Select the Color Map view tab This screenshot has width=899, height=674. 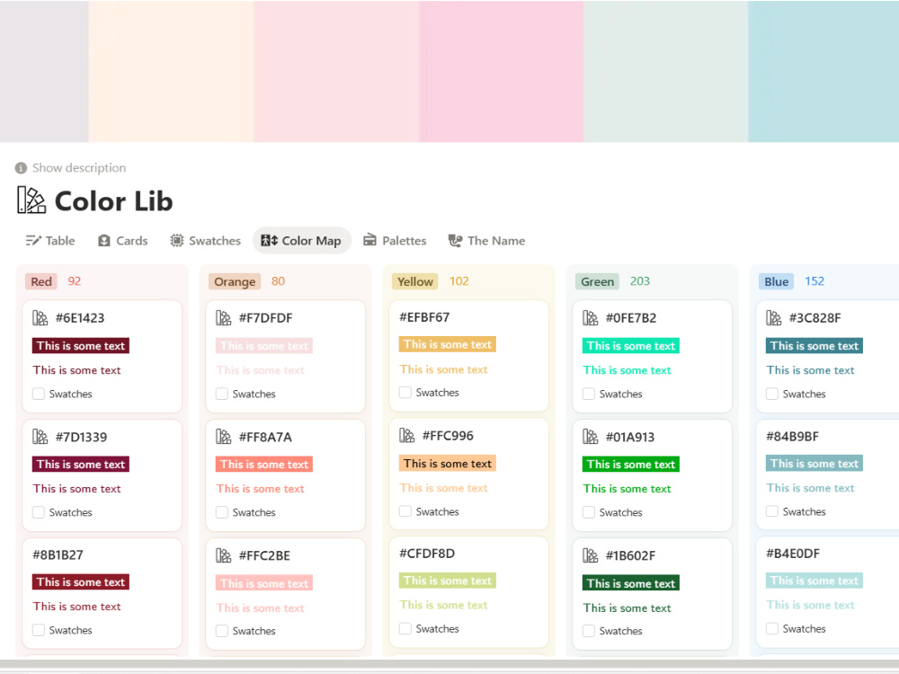[301, 241]
